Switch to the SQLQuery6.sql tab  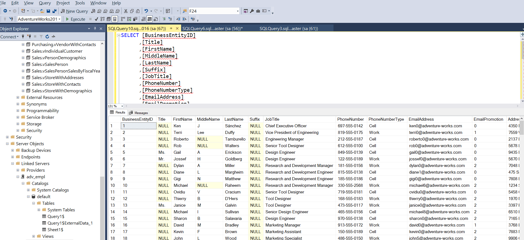click(212, 28)
